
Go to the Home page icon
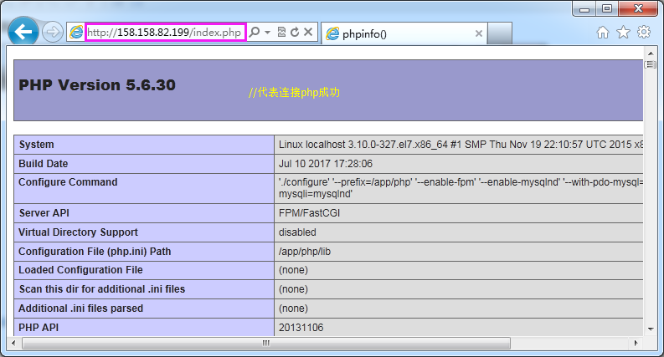[603, 32]
